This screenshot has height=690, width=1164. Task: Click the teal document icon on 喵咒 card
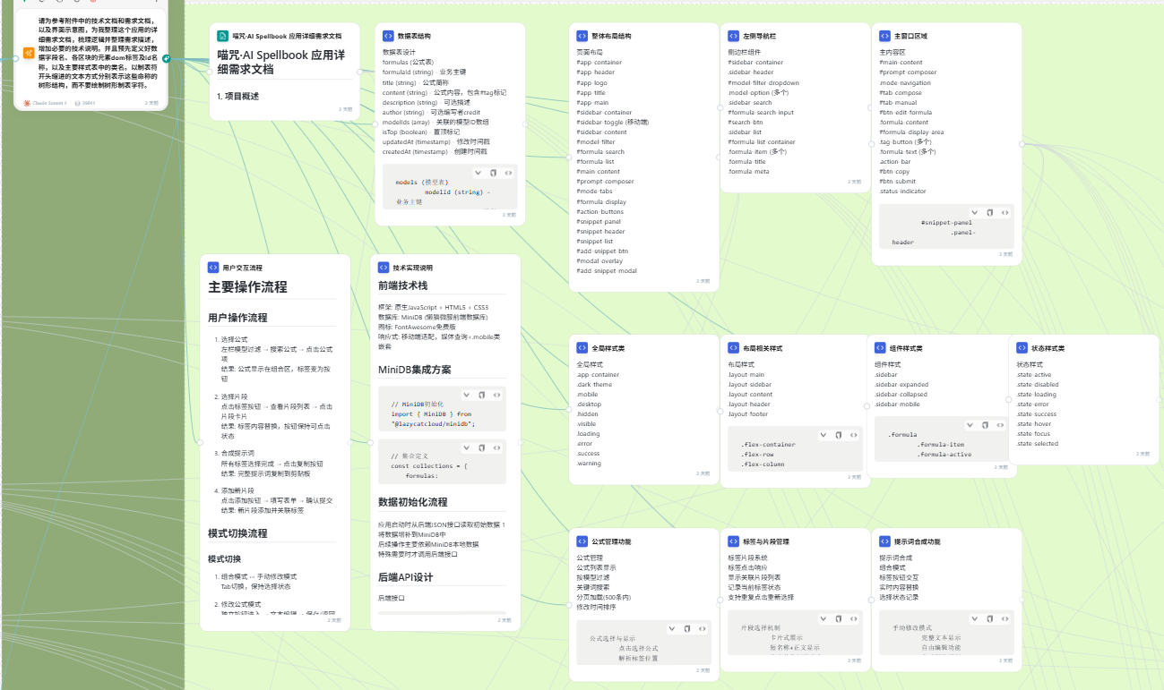pyautogui.click(x=223, y=36)
